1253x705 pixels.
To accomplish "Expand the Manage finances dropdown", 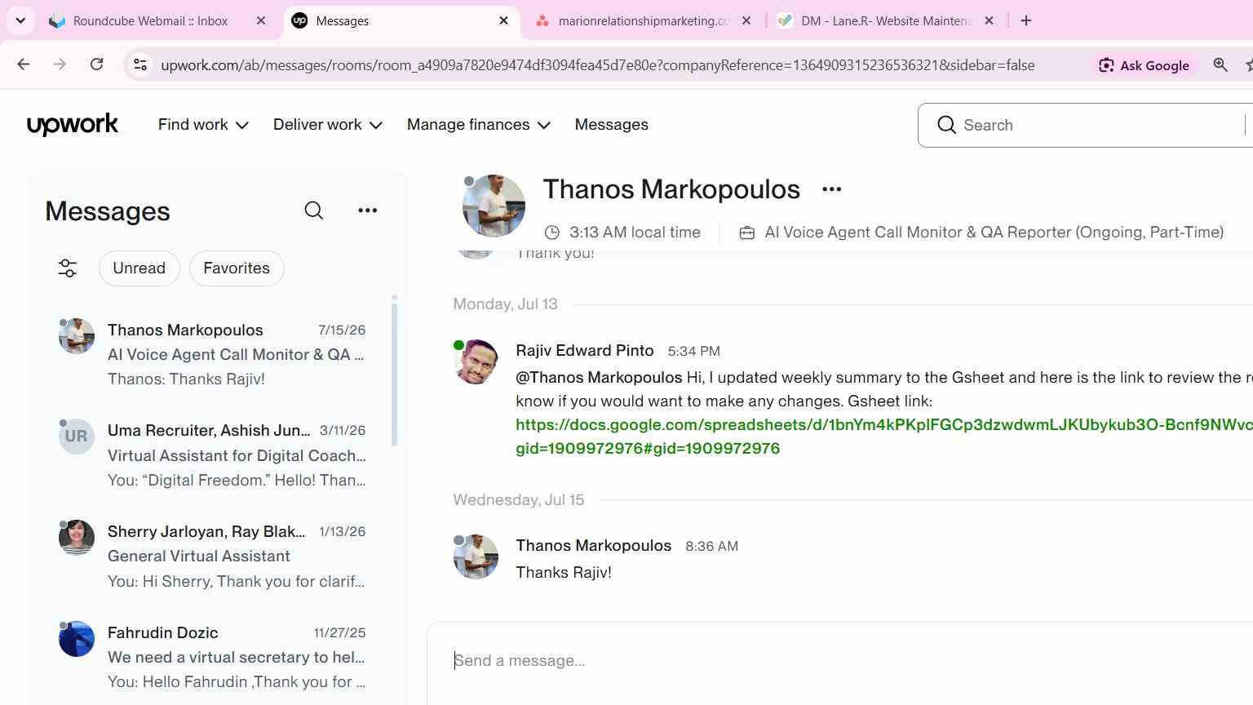I will point(479,125).
